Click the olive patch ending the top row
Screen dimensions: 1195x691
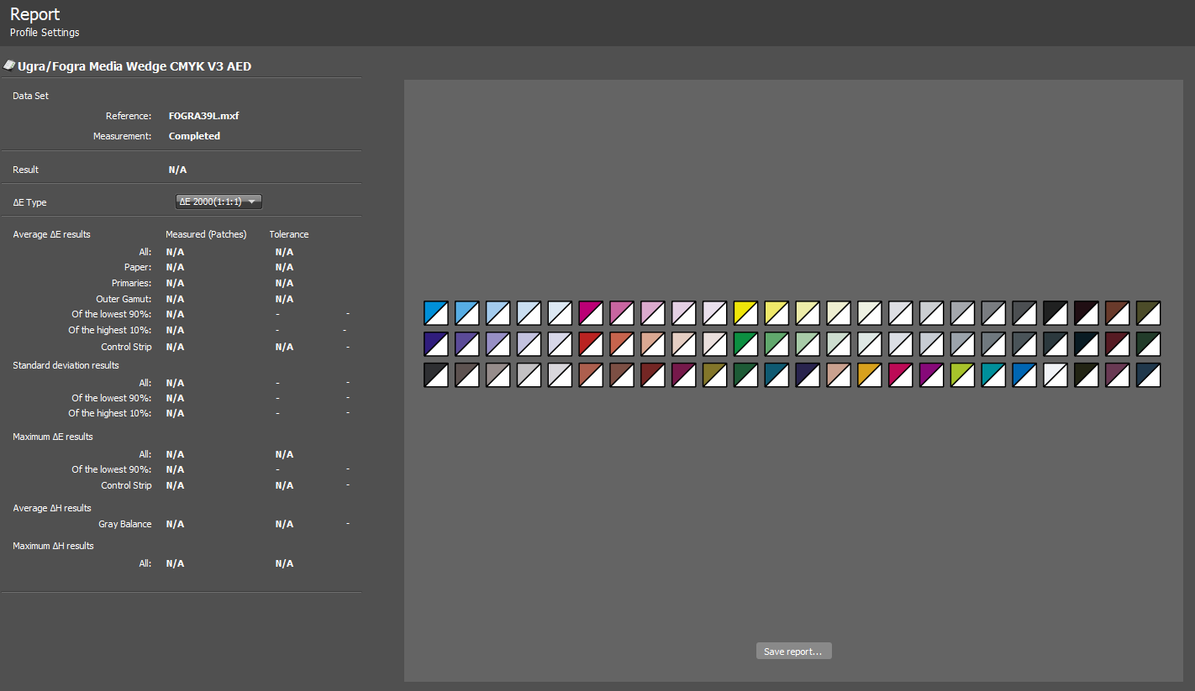pyautogui.click(x=1148, y=313)
